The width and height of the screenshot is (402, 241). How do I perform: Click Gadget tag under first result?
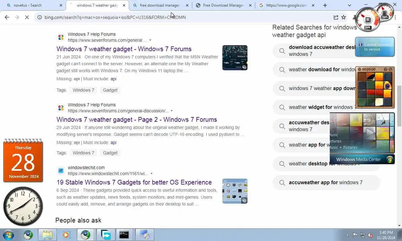tap(110, 90)
